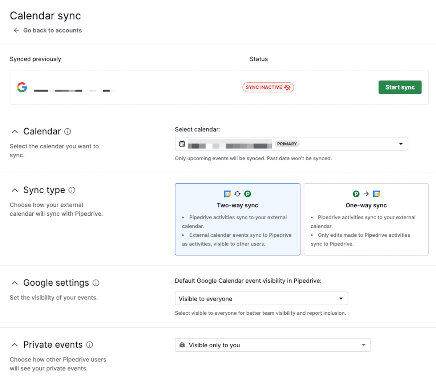Click the Private events section heading
This screenshot has height=381, width=436.
[x=53, y=345]
